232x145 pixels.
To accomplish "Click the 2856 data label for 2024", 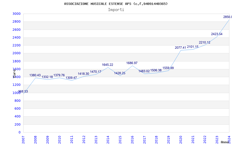I will (228, 17).
